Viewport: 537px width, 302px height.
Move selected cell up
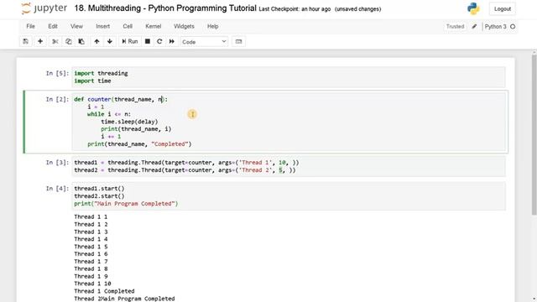97,41
